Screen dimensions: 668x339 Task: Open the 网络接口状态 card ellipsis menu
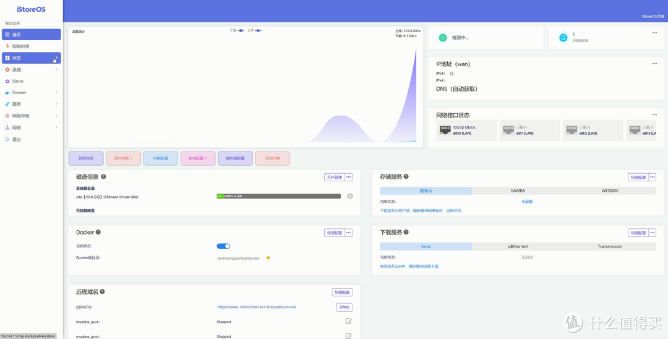654,114
